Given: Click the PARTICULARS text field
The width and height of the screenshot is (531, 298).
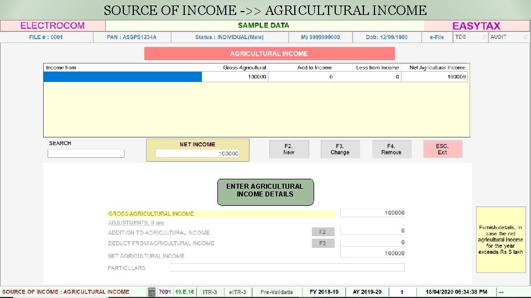Looking at the screenshot, I should pos(287,268).
